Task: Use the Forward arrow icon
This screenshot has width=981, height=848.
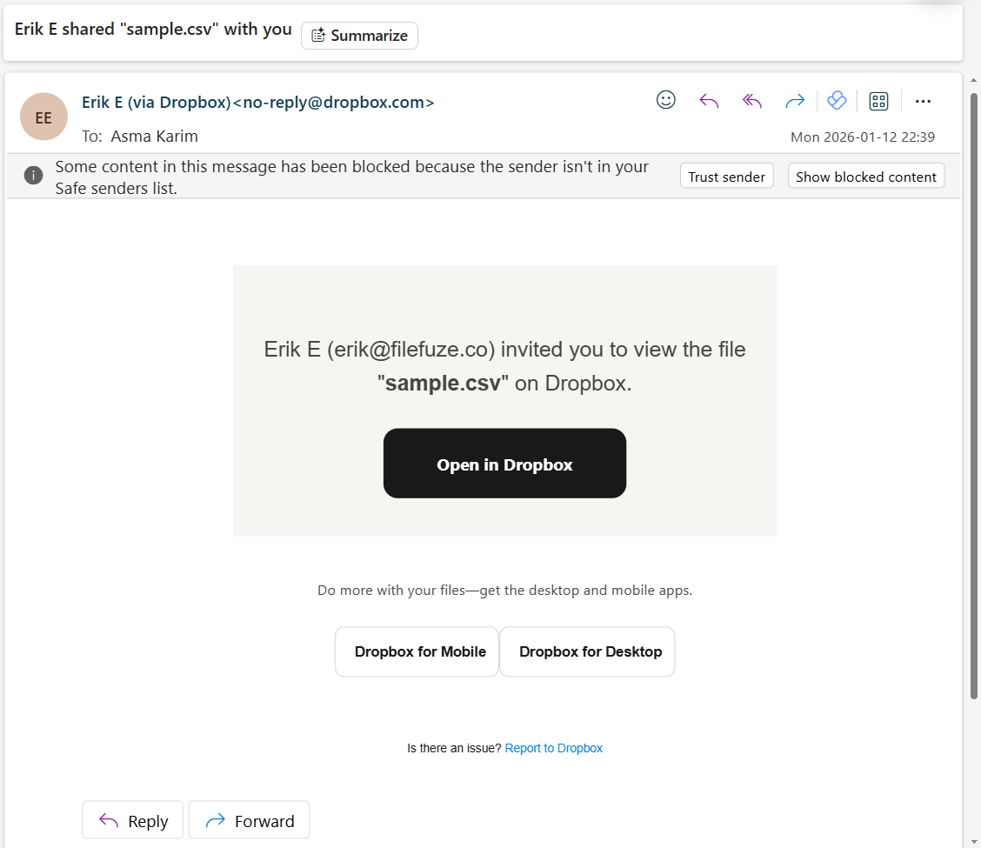Action: click(794, 101)
